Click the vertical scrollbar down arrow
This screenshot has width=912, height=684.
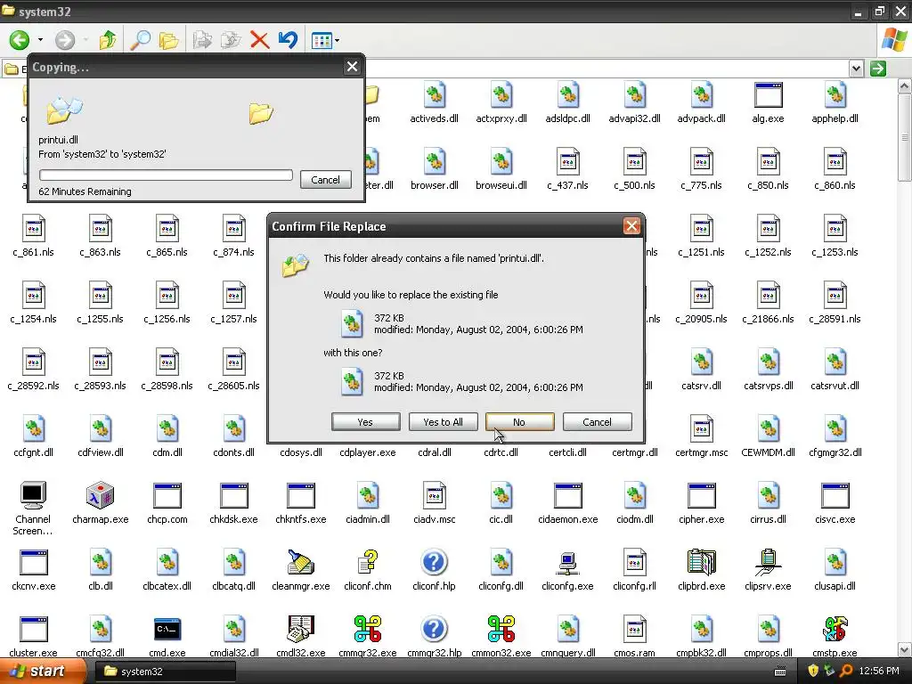coord(905,649)
